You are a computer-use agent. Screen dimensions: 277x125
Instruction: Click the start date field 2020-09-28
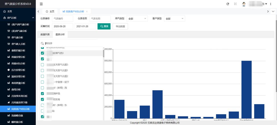tap(63, 26)
